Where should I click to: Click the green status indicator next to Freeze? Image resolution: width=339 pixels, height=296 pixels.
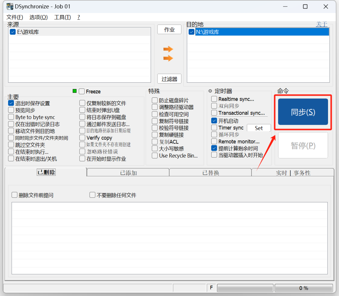click(75, 91)
